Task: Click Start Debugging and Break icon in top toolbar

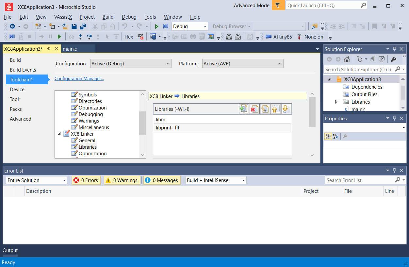Action: (x=166, y=26)
